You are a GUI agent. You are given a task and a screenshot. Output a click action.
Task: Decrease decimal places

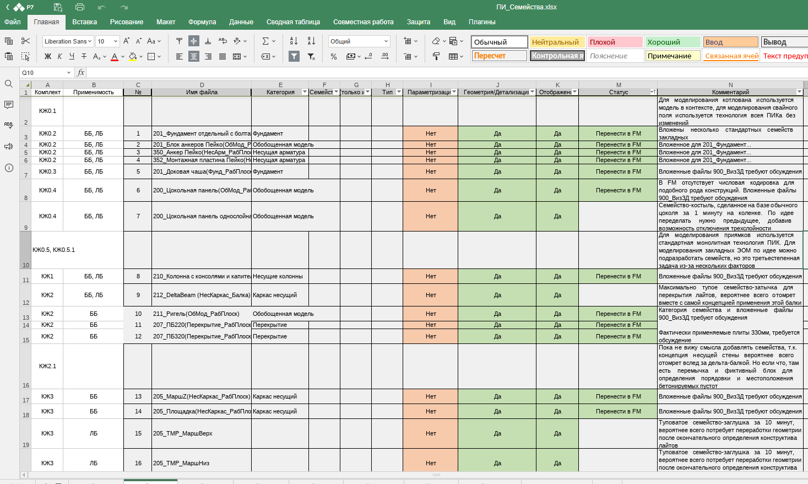point(368,56)
